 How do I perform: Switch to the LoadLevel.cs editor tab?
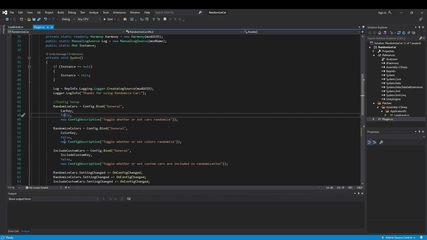(x=16, y=27)
